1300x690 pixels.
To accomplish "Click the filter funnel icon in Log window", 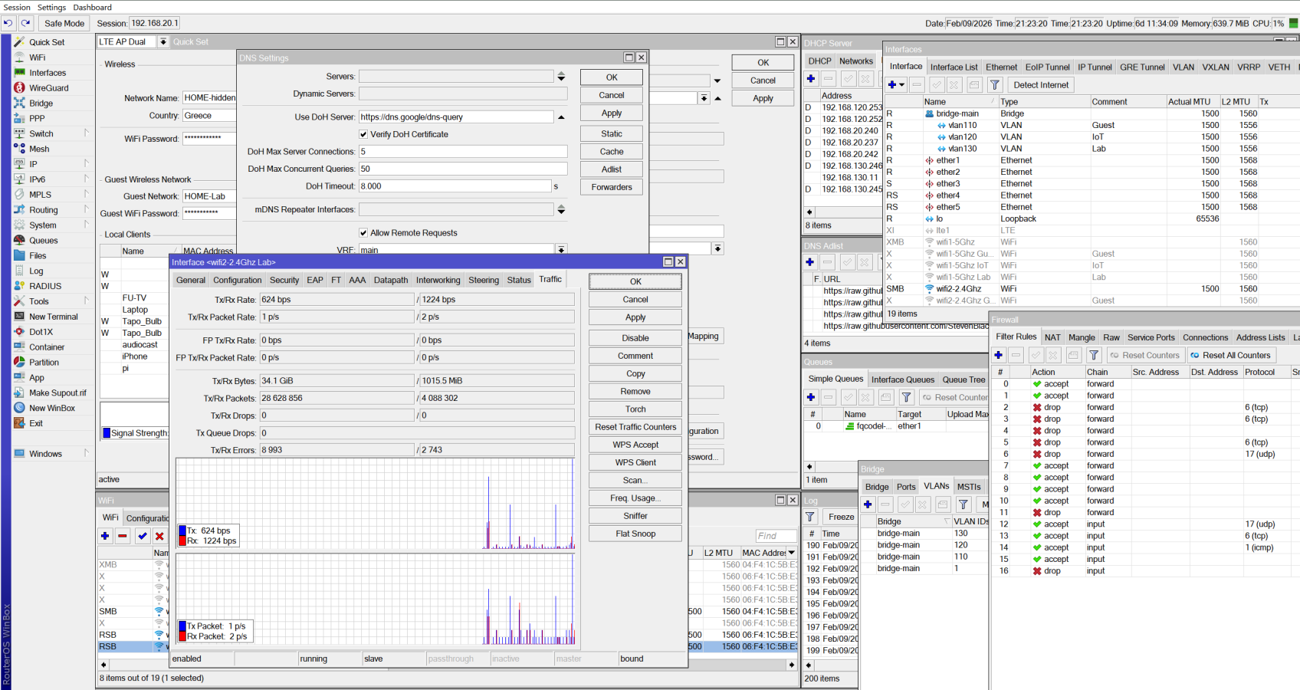I will pos(810,517).
